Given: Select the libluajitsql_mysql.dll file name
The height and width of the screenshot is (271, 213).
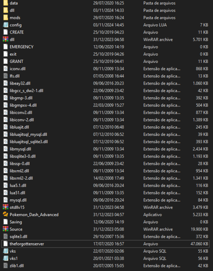Looking at the screenshot, I should (28, 134).
